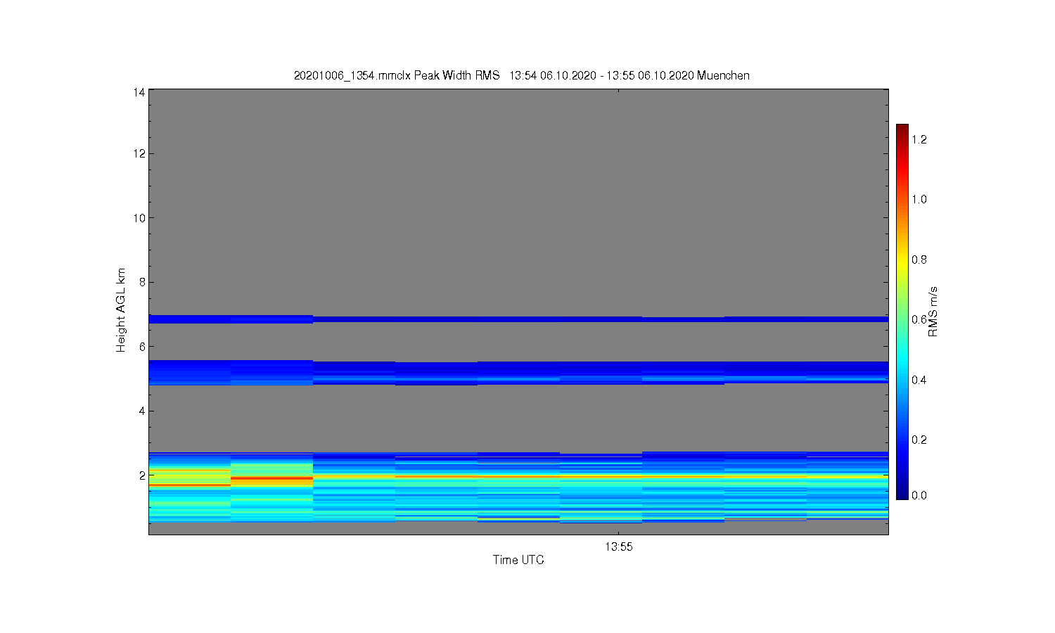
Task: Click the Height AGL km axis label
Action: coord(121,310)
